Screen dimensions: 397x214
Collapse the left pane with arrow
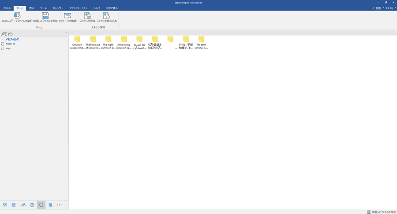pyautogui.click(x=66, y=33)
